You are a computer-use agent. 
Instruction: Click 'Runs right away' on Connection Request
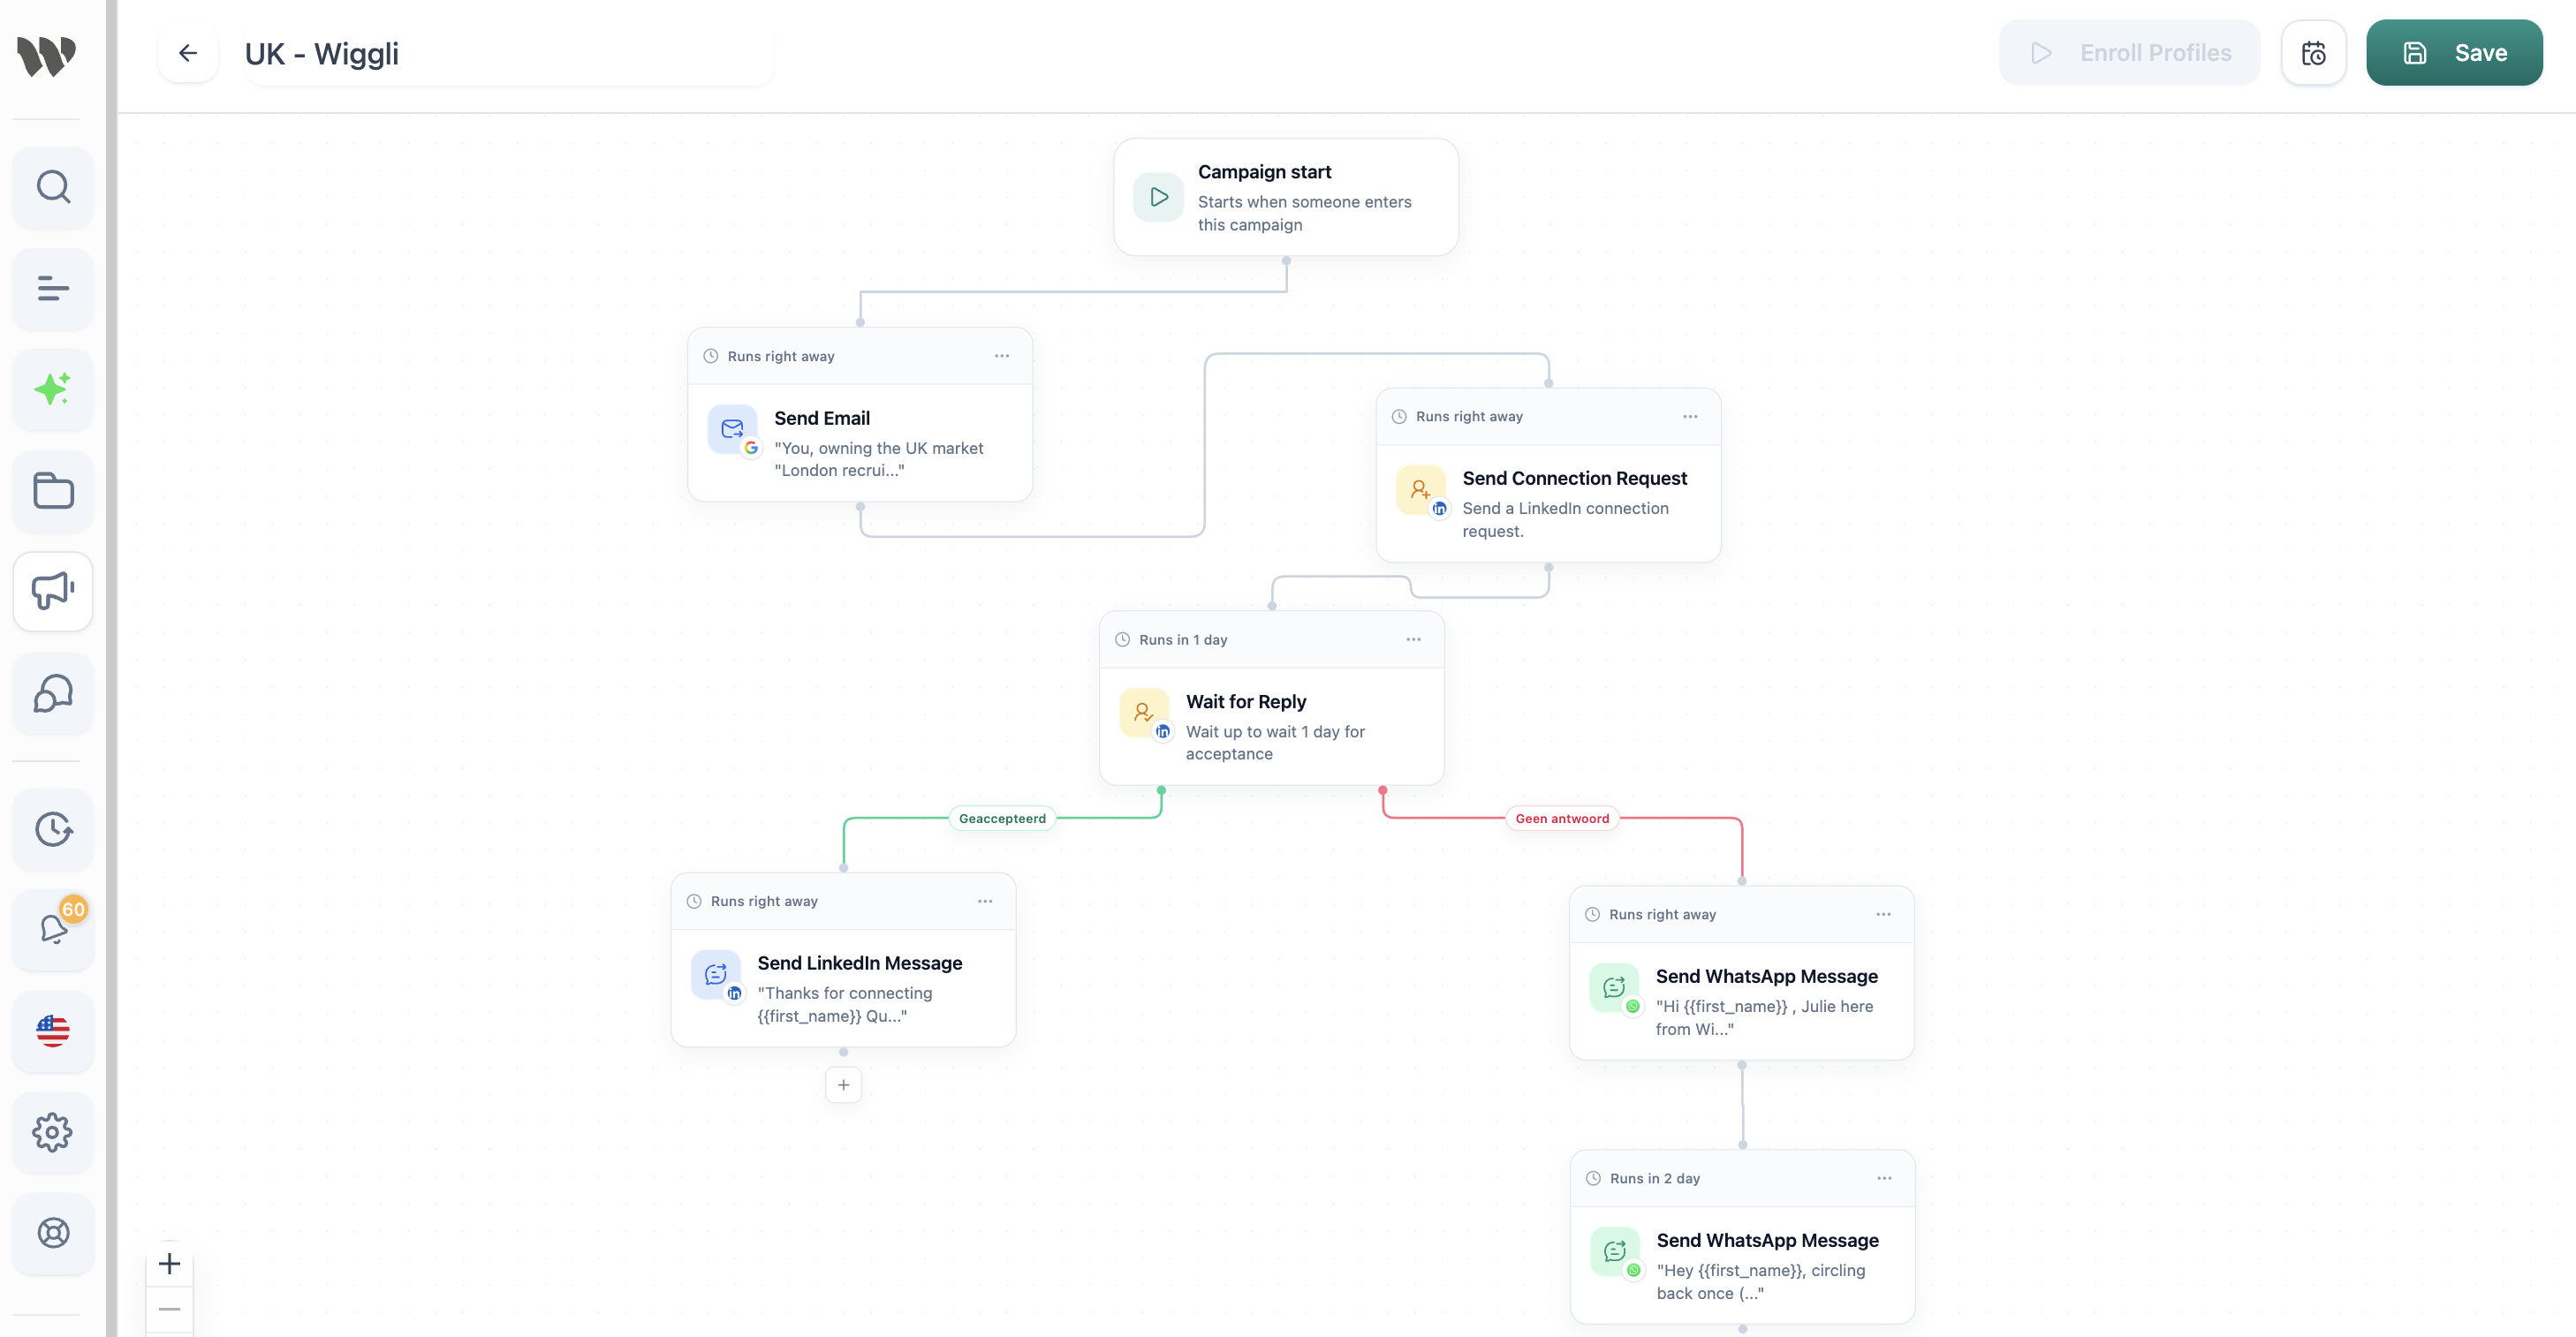[x=1469, y=416]
